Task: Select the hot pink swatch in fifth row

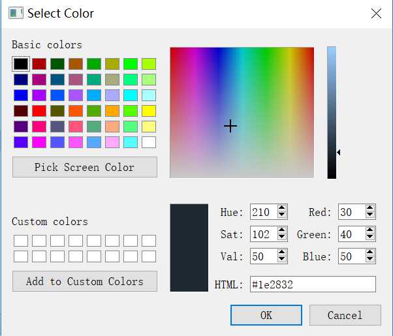Action: coord(39,127)
